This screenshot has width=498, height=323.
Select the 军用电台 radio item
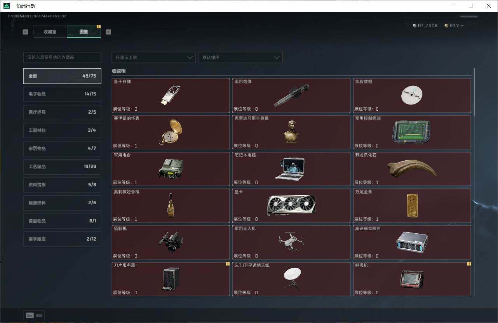click(x=171, y=169)
